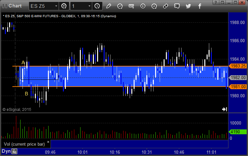The image size is (248, 156).
Task: Click the 10000 volume axis label
Action: tap(235, 123)
